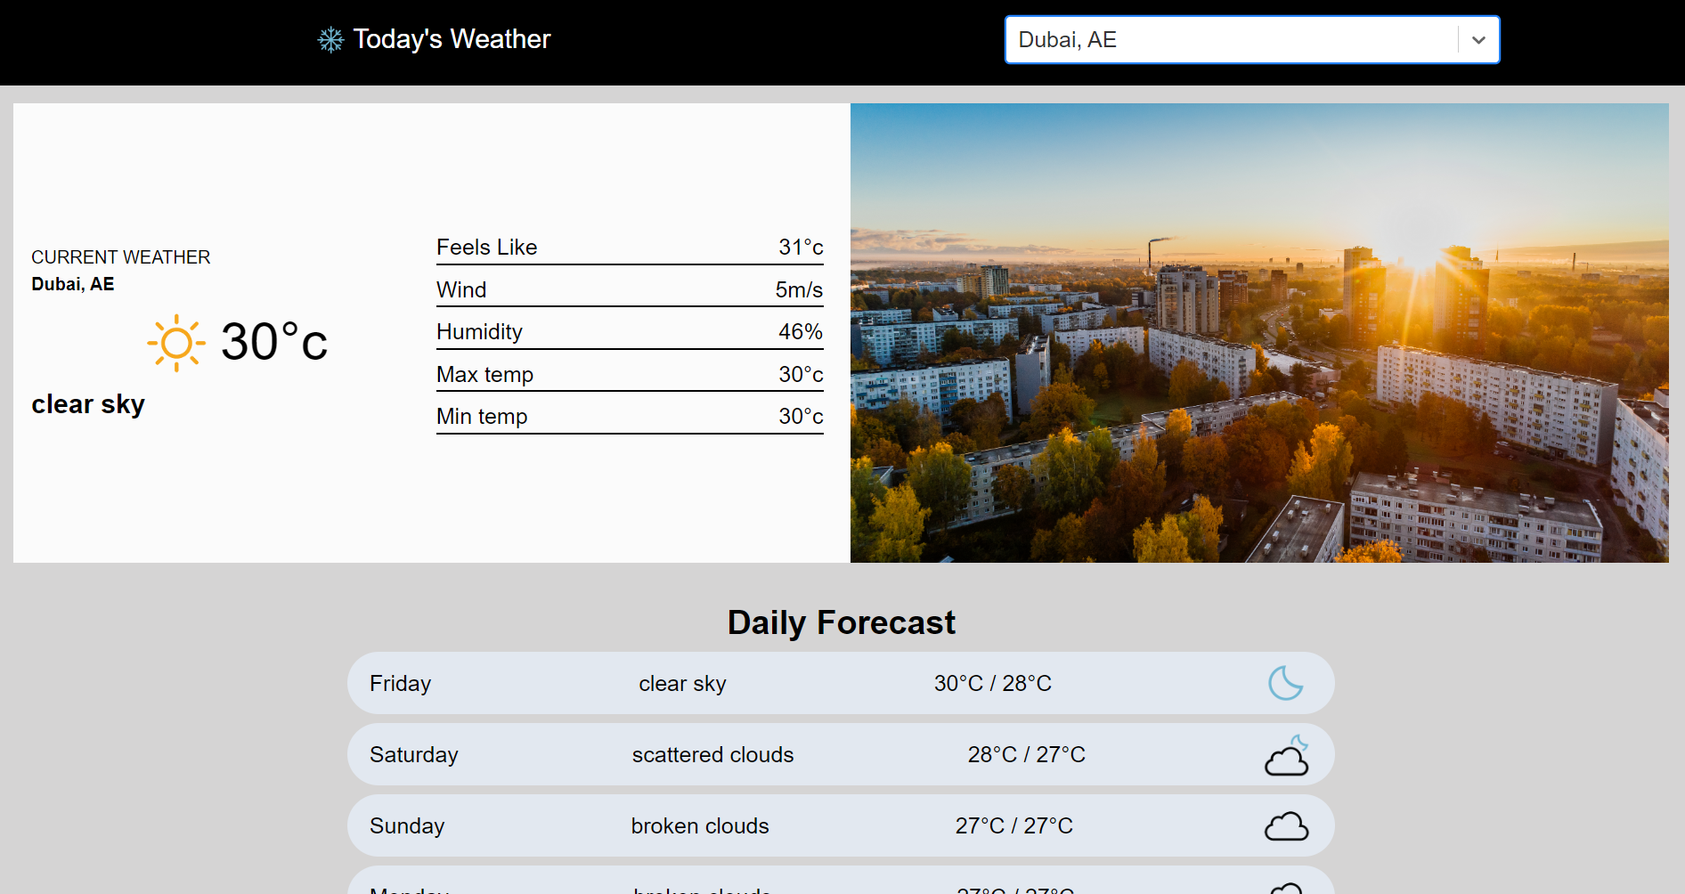
Task: Click the 'Daily Forecast' heading
Action: 842,622
